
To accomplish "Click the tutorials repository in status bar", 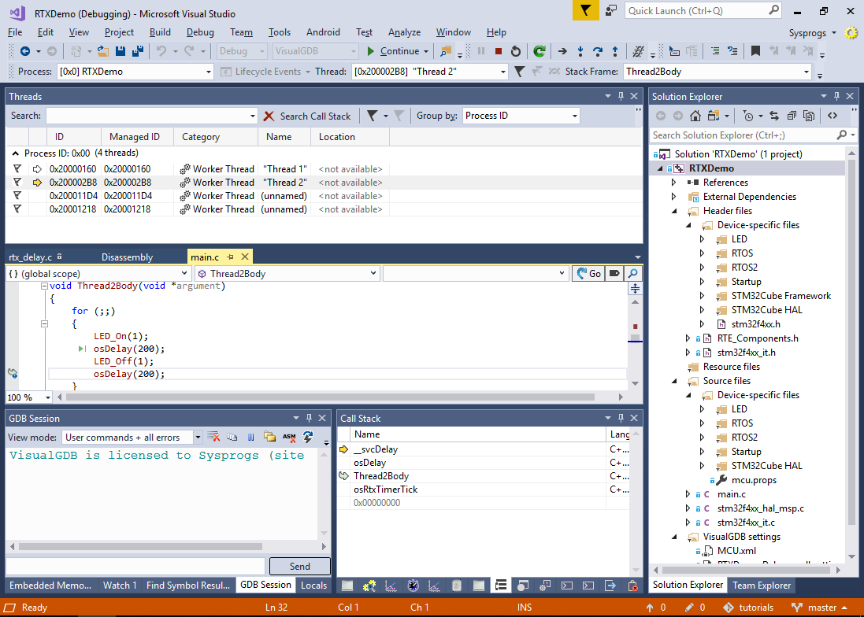I will click(x=748, y=607).
